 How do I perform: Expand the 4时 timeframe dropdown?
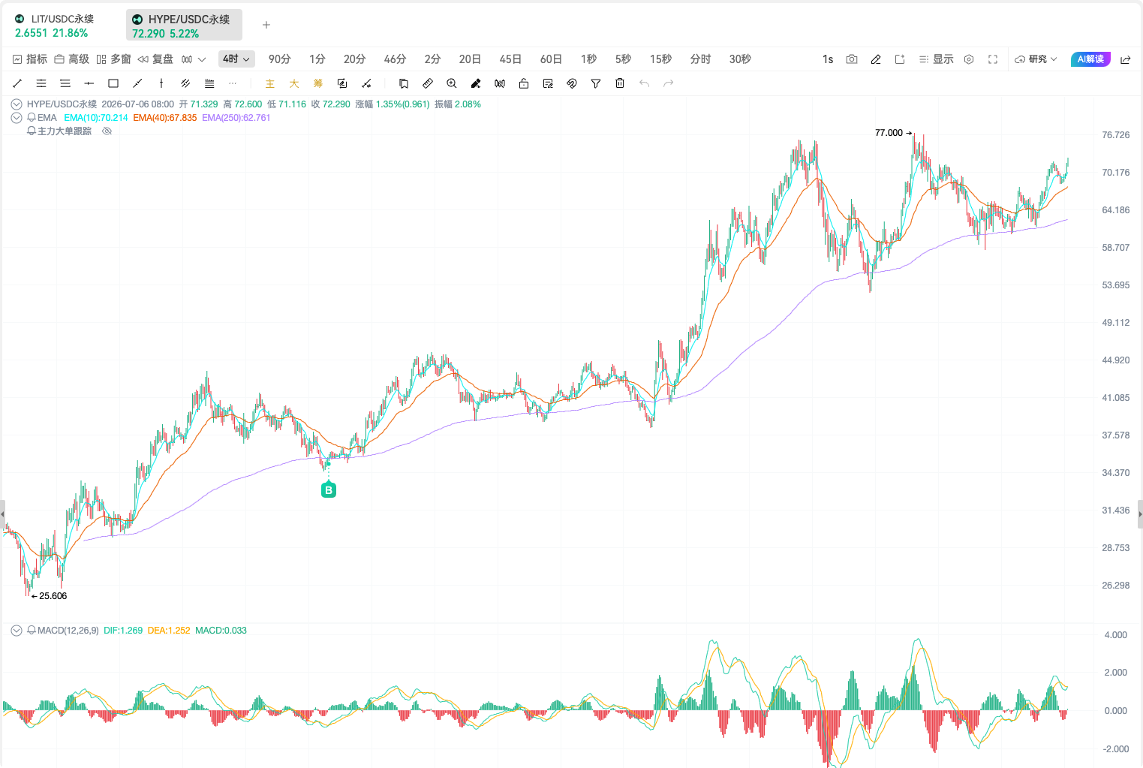pos(236,59)
